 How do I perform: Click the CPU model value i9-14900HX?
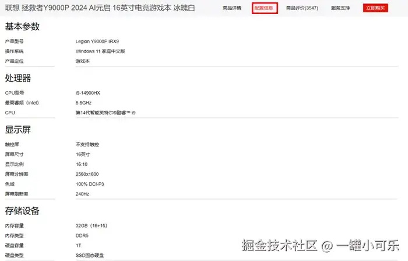click(x=87, y=93)
